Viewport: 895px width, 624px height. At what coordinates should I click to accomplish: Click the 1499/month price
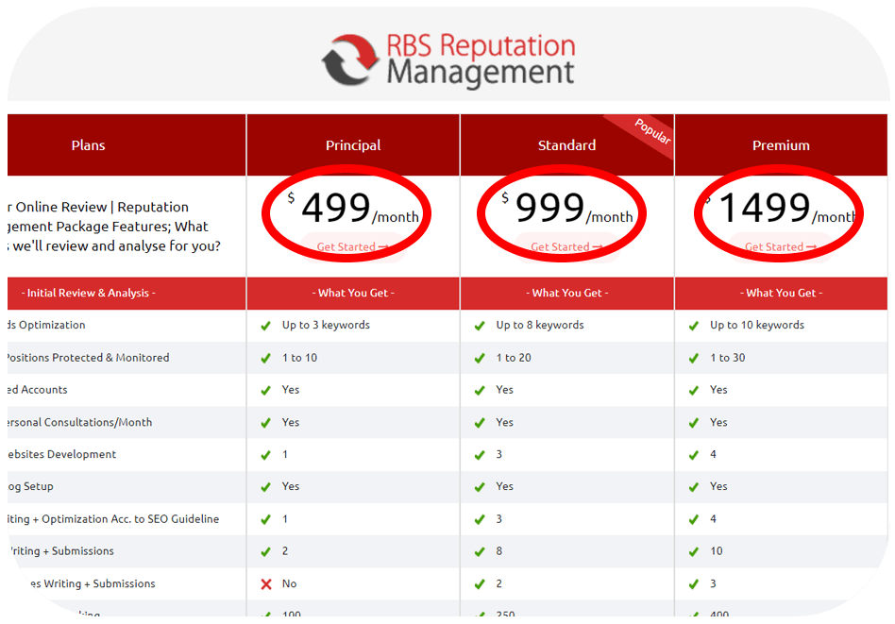click(x=781, y=208)
